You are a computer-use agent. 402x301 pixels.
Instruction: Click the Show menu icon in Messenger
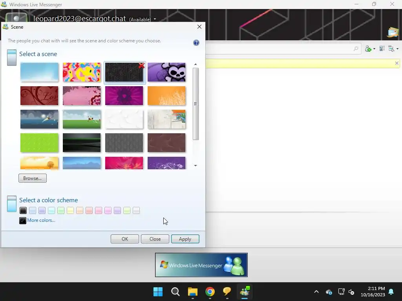pyautogui.click(x=391, y=48)
